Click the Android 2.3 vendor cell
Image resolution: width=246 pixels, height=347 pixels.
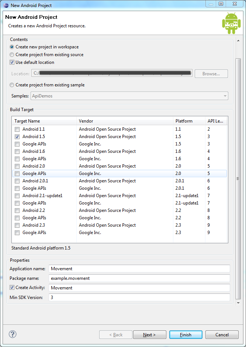coord(107,225)
